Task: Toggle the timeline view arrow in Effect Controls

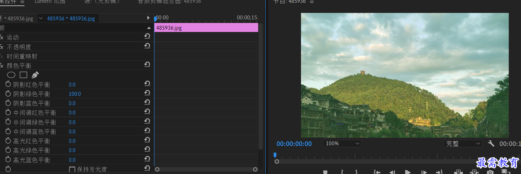Action: 148,18
